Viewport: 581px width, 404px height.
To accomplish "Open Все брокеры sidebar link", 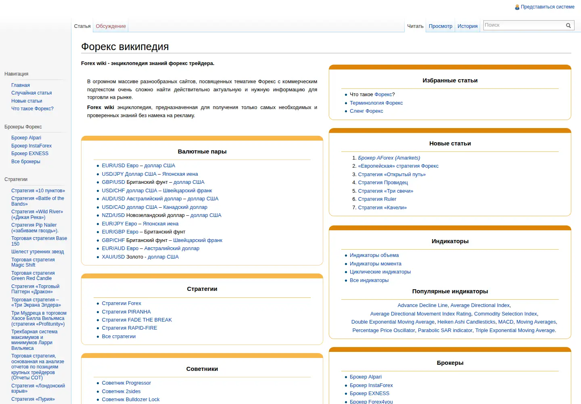I will pos(26,162).
